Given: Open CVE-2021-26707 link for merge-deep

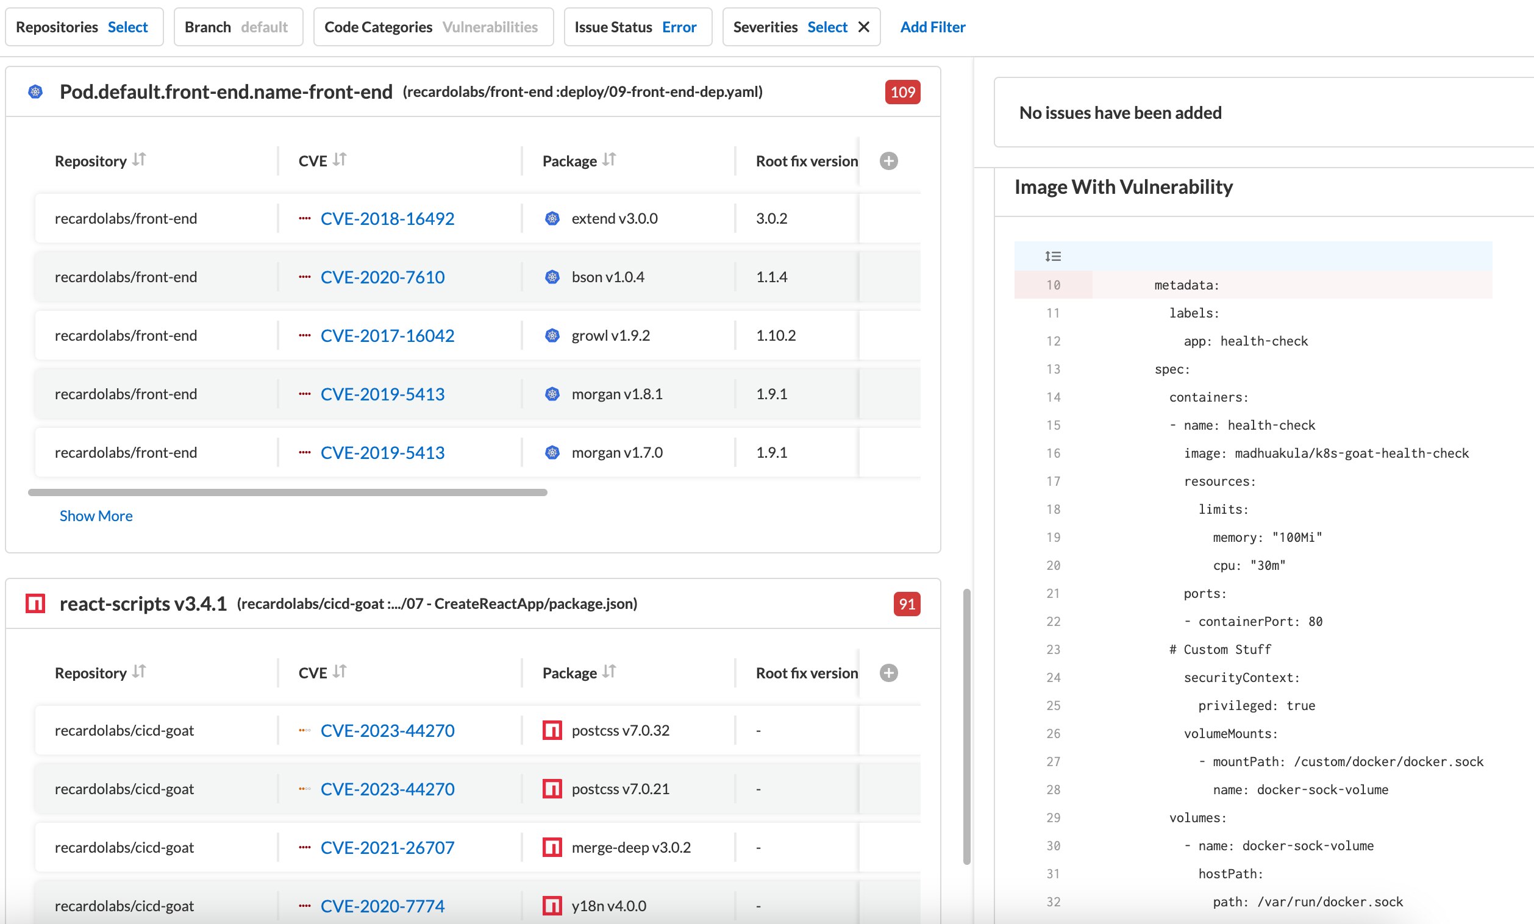Looking at the screenshot, I should pyautogui.click(x=387, y=847).
